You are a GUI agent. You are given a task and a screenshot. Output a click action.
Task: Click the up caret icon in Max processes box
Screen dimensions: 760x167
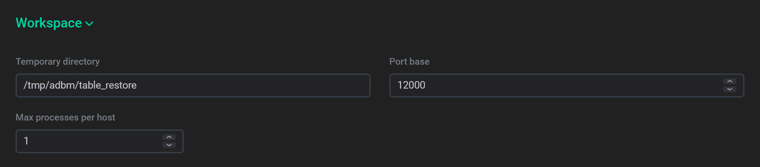169,138
